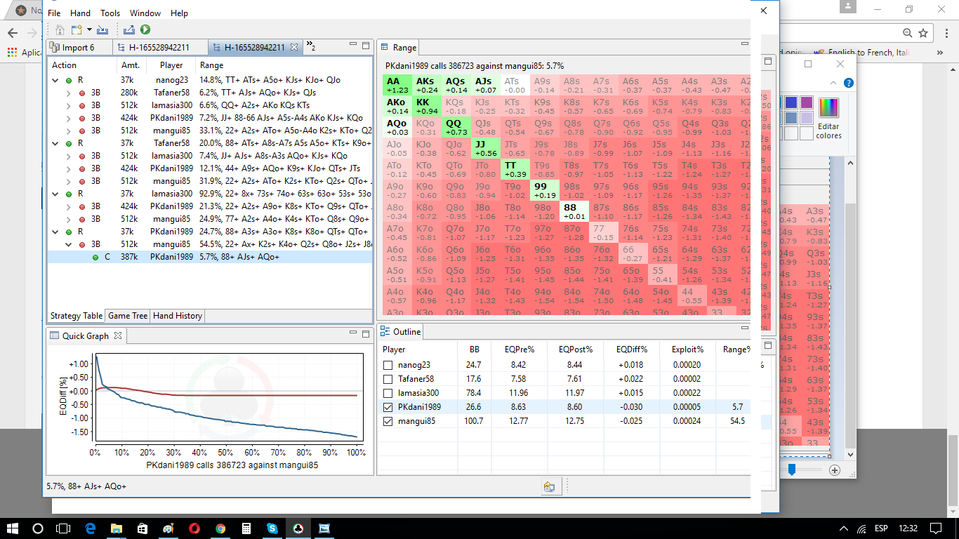The height and width of the screenshot is (539, 959).
Task: Check the lamasia300 player checkbox
Action: (x=388, y=393)
